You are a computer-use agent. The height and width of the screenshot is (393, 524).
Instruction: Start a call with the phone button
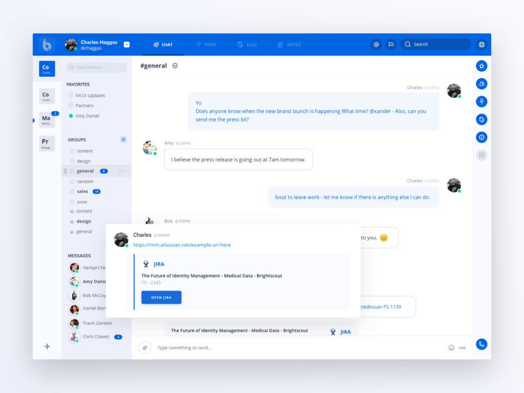pos(482,344)
